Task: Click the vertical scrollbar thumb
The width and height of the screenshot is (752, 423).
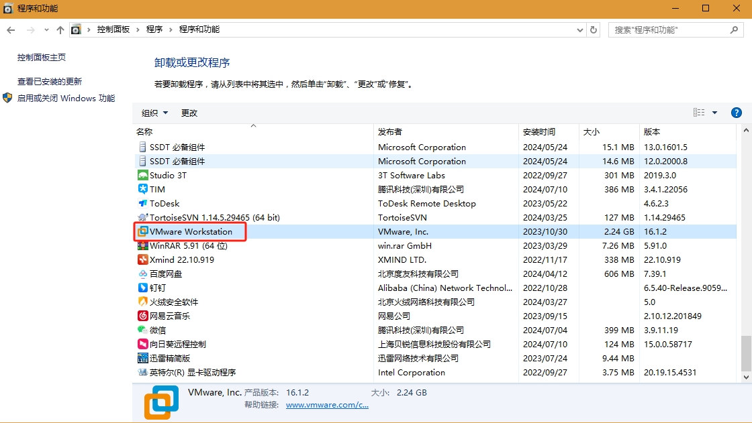Action: pos(746,353)
